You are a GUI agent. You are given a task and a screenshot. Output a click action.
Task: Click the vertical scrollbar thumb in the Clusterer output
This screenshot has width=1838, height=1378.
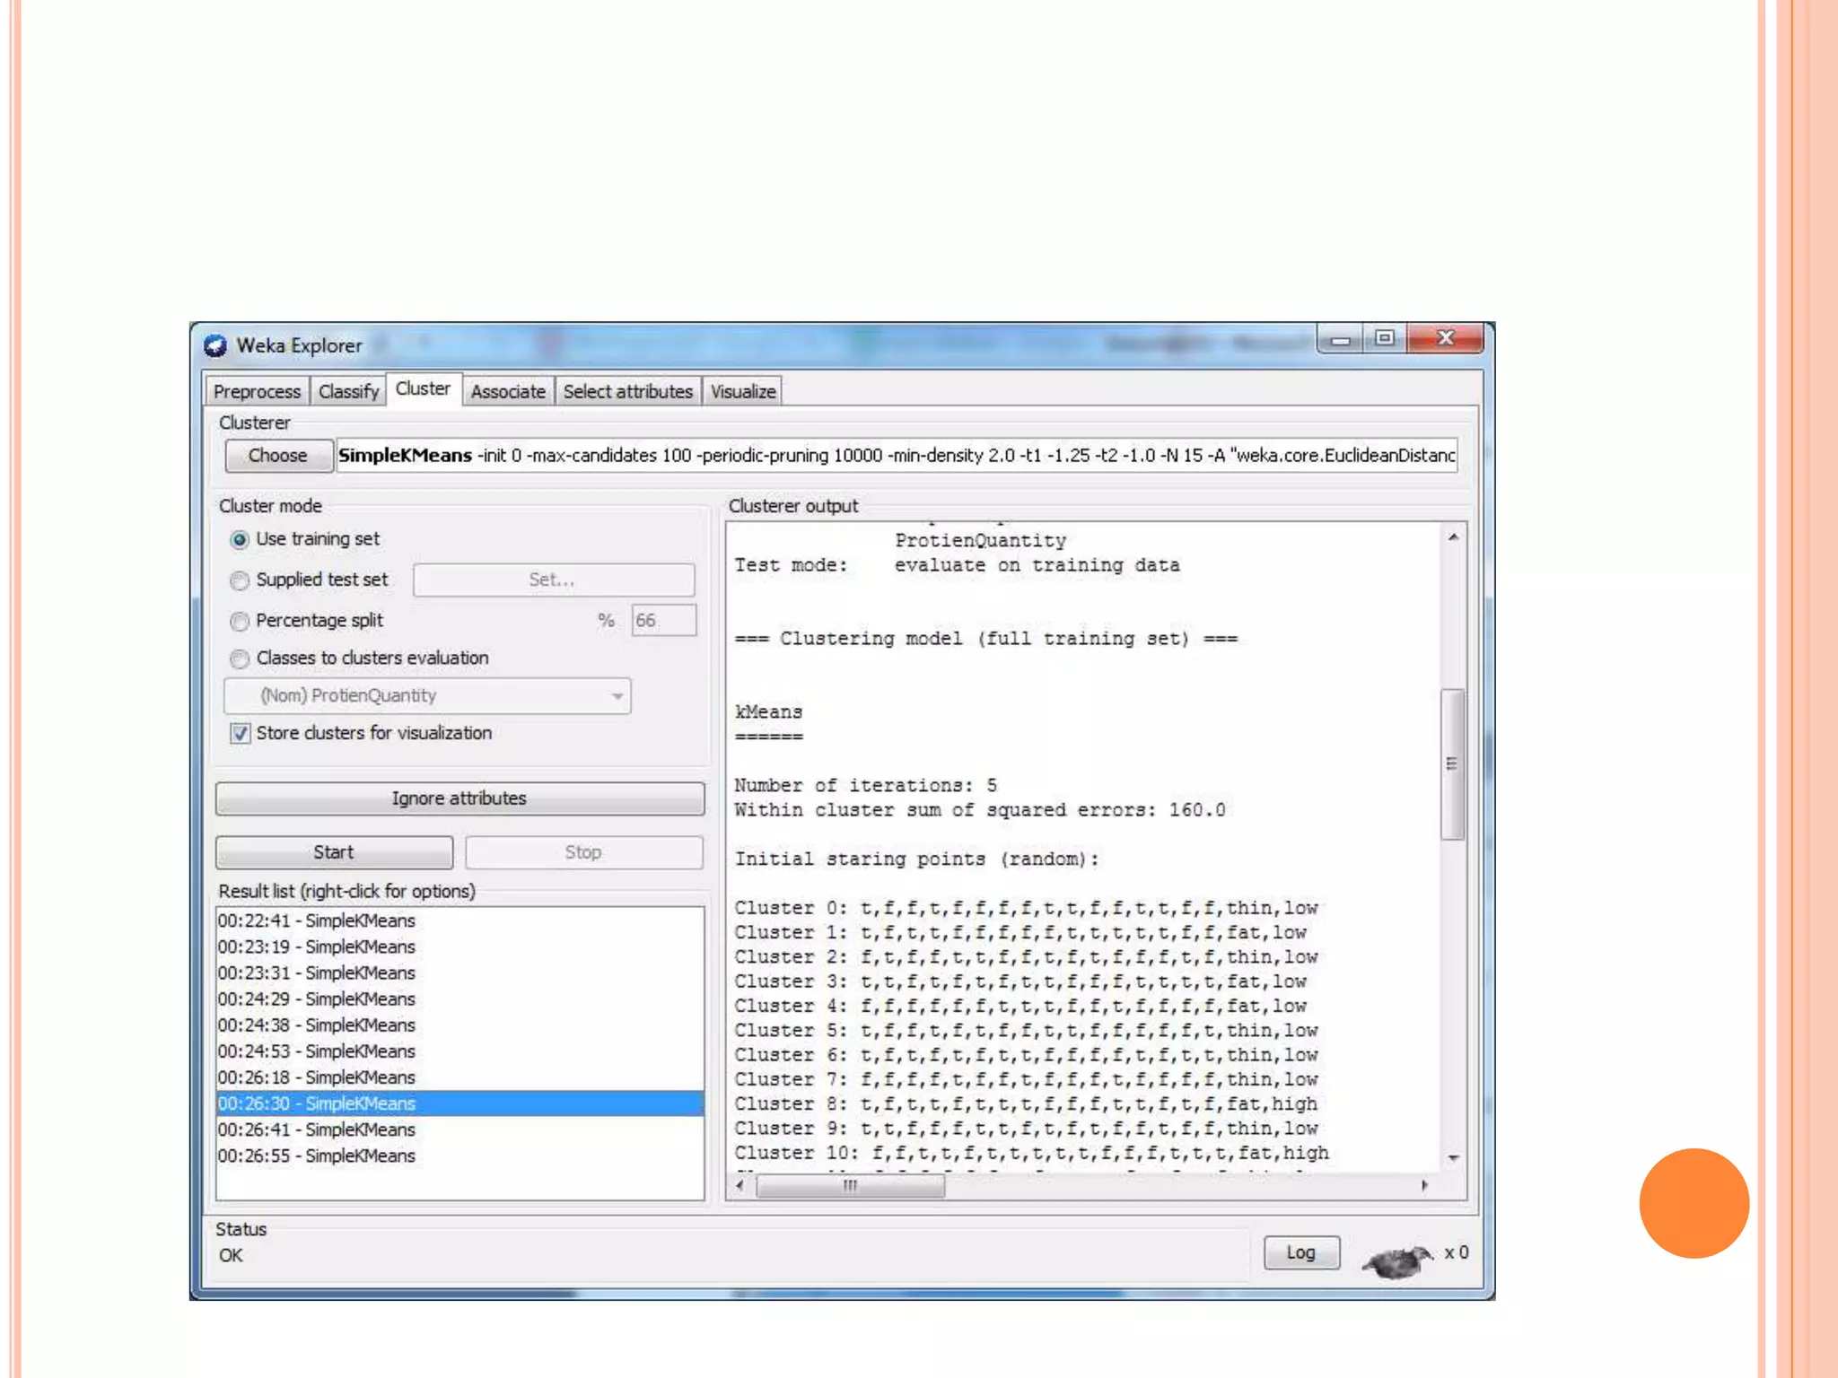[x=1453, y=763]
